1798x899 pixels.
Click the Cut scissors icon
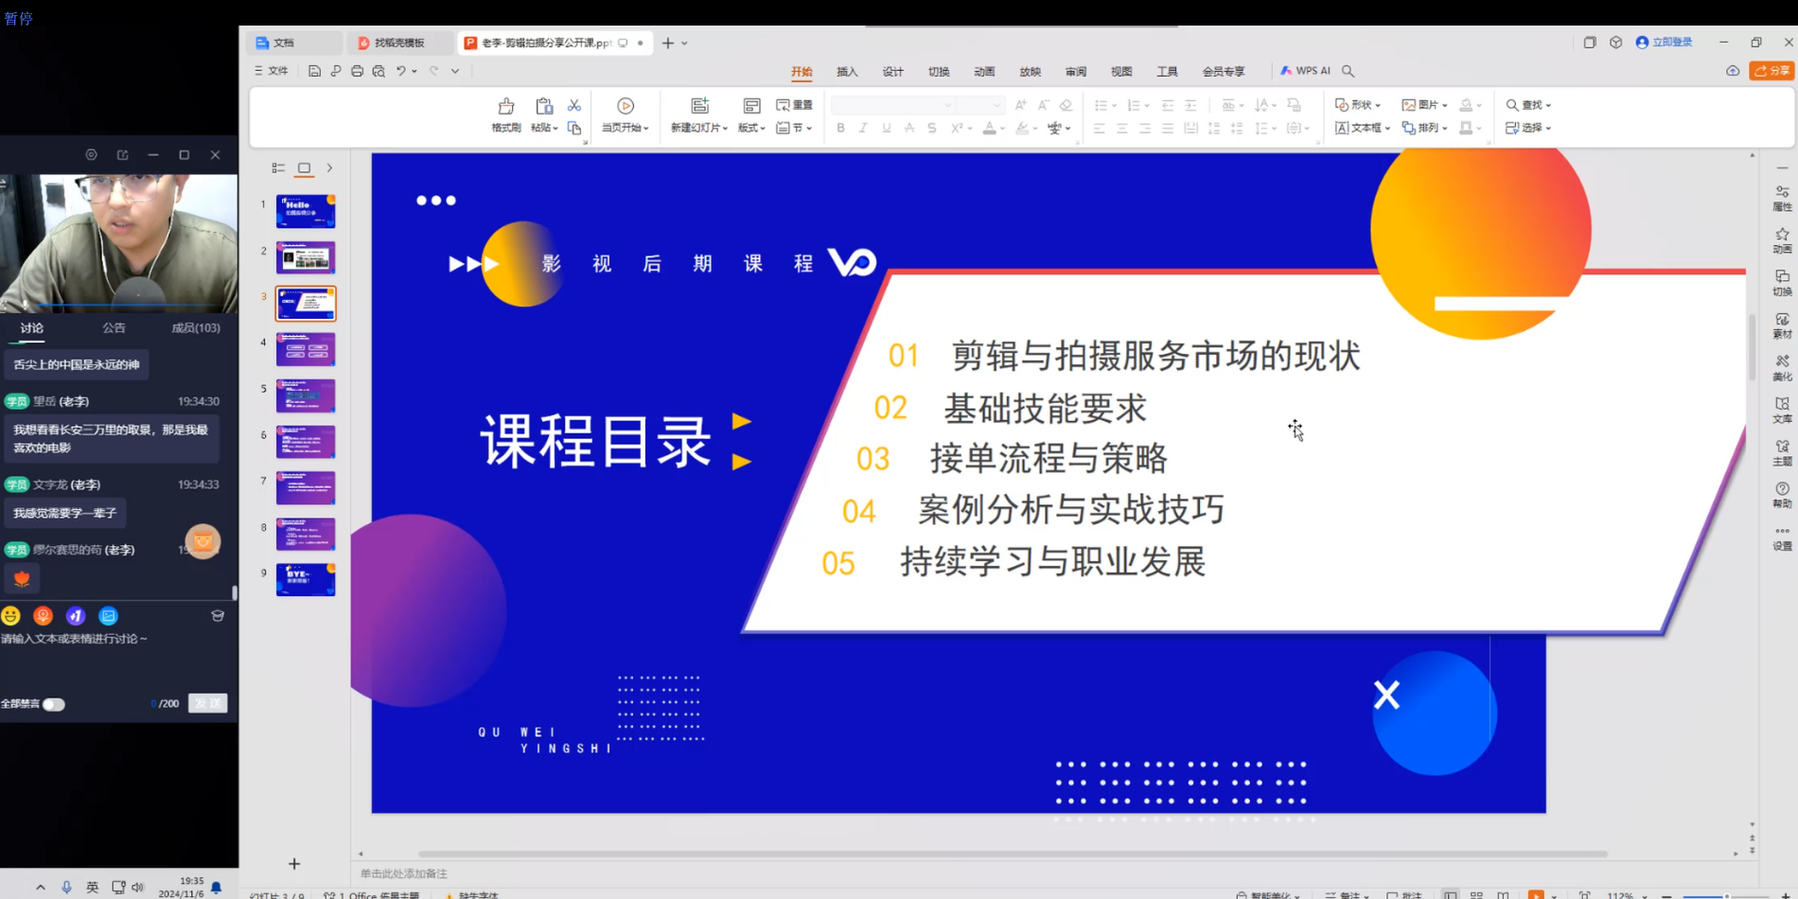(573, 105)
